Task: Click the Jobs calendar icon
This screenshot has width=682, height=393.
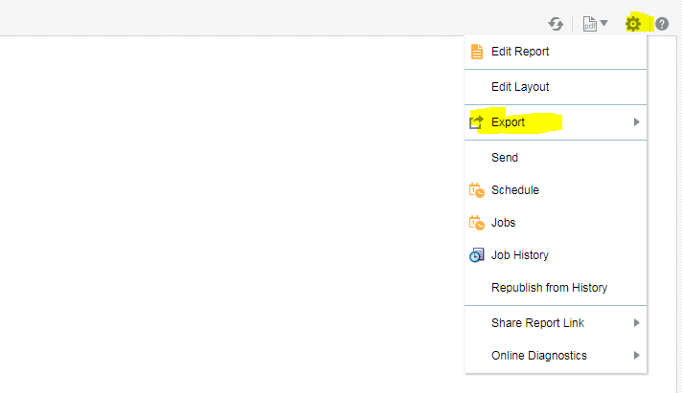Action: pyautogui.click(x=477, y=223)
